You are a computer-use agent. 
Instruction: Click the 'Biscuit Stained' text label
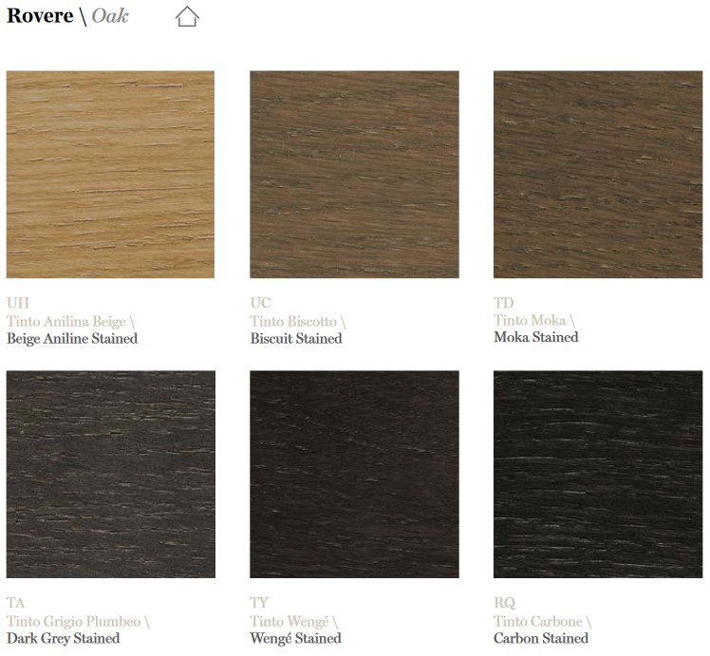pos(296,339)
